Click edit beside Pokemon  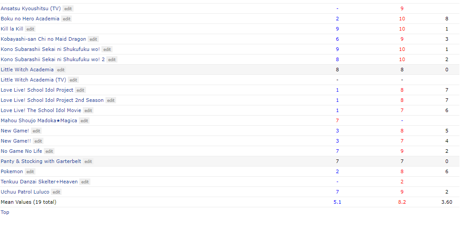[x=30, y=171]
